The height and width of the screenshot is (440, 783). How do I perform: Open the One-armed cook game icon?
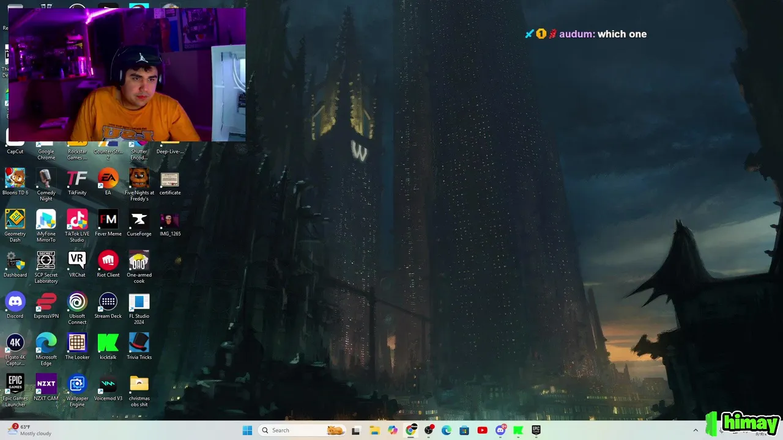click(x=139, y=261)
